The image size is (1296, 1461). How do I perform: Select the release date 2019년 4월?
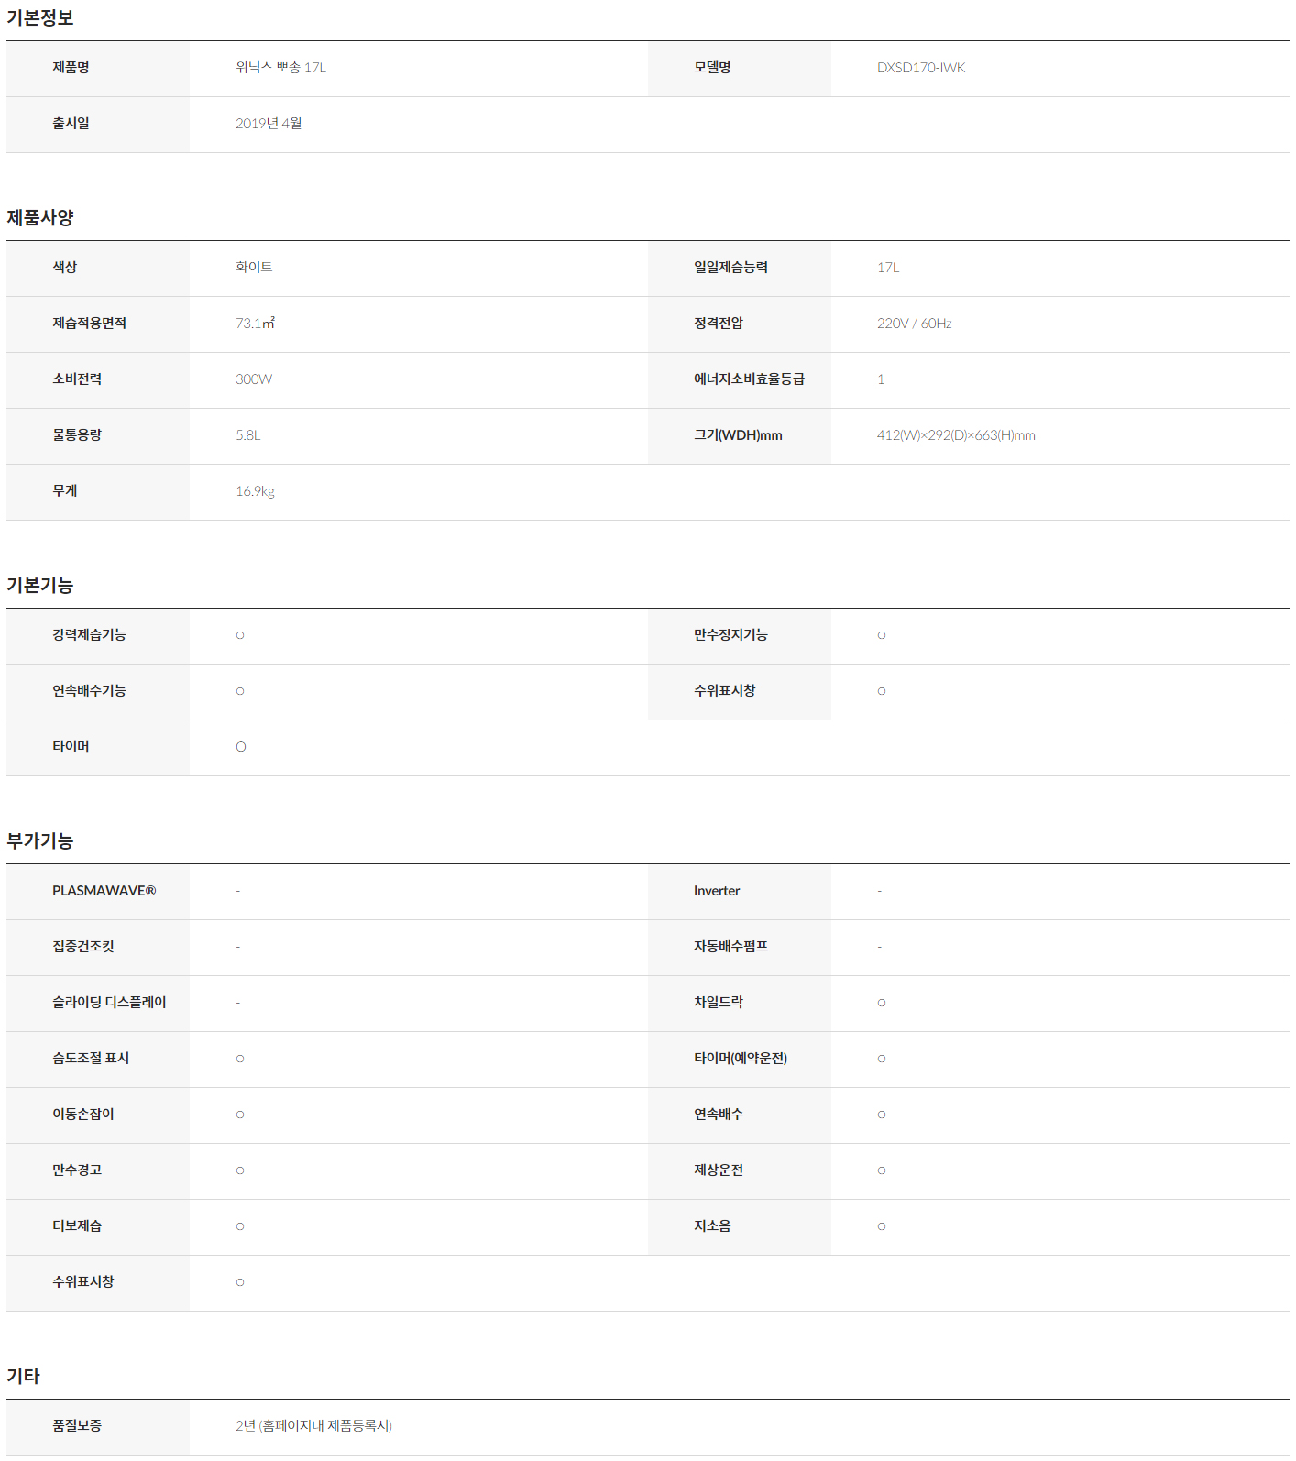click(x=269, y=124)
